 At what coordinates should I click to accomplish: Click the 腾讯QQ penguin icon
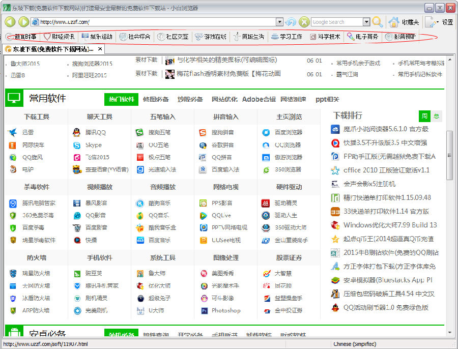pos(76,132)
